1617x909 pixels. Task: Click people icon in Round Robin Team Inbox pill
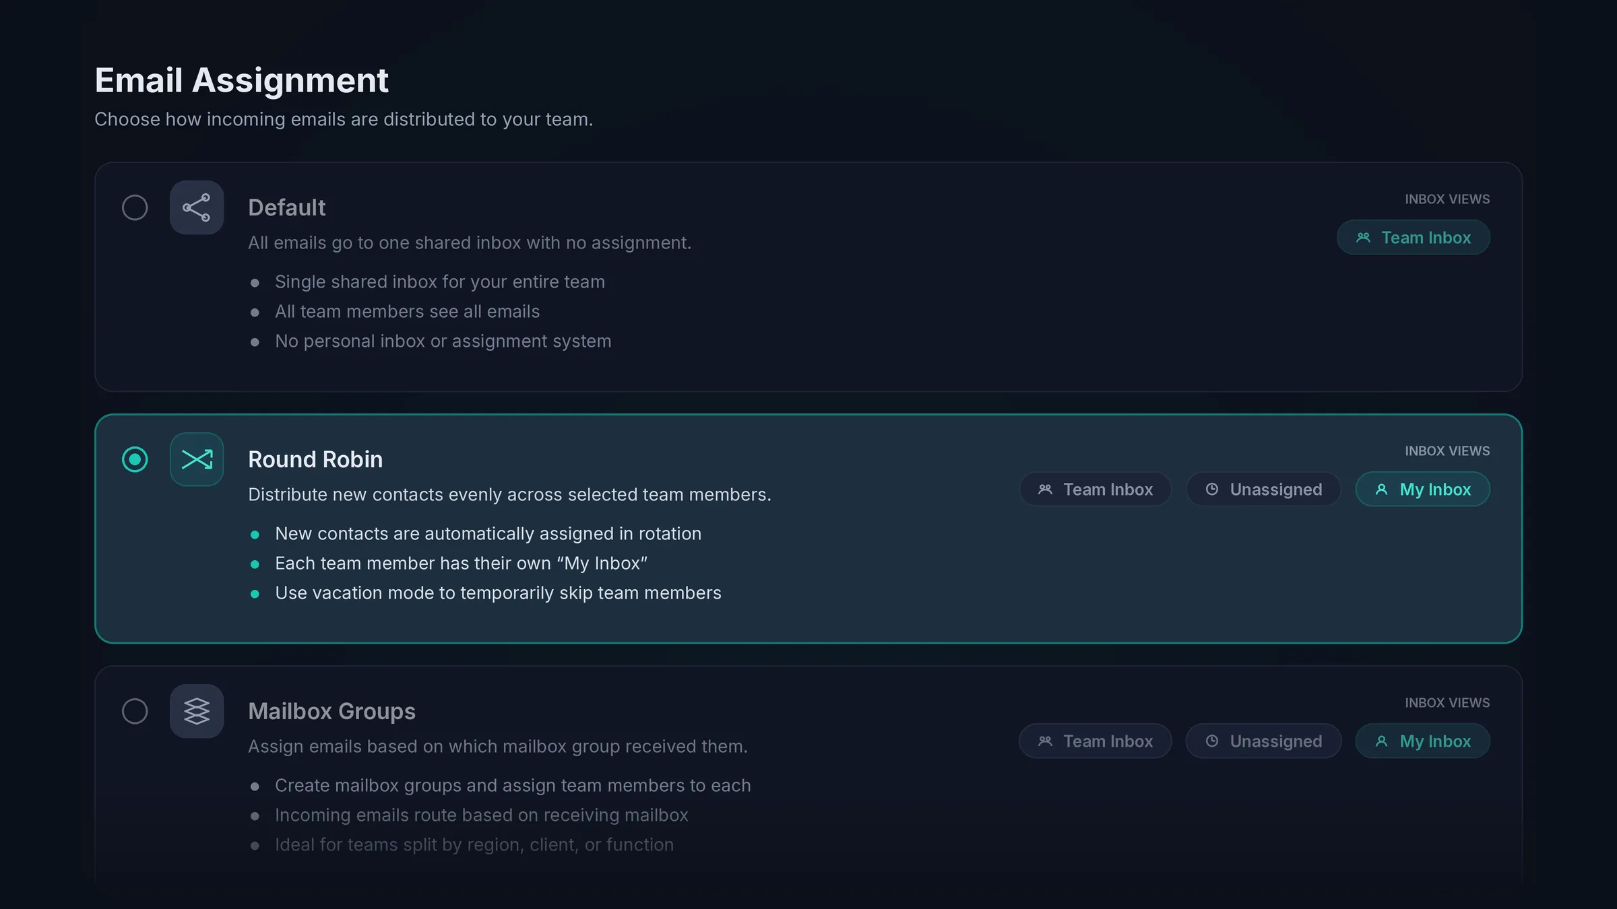click(x=1046, y=490)
